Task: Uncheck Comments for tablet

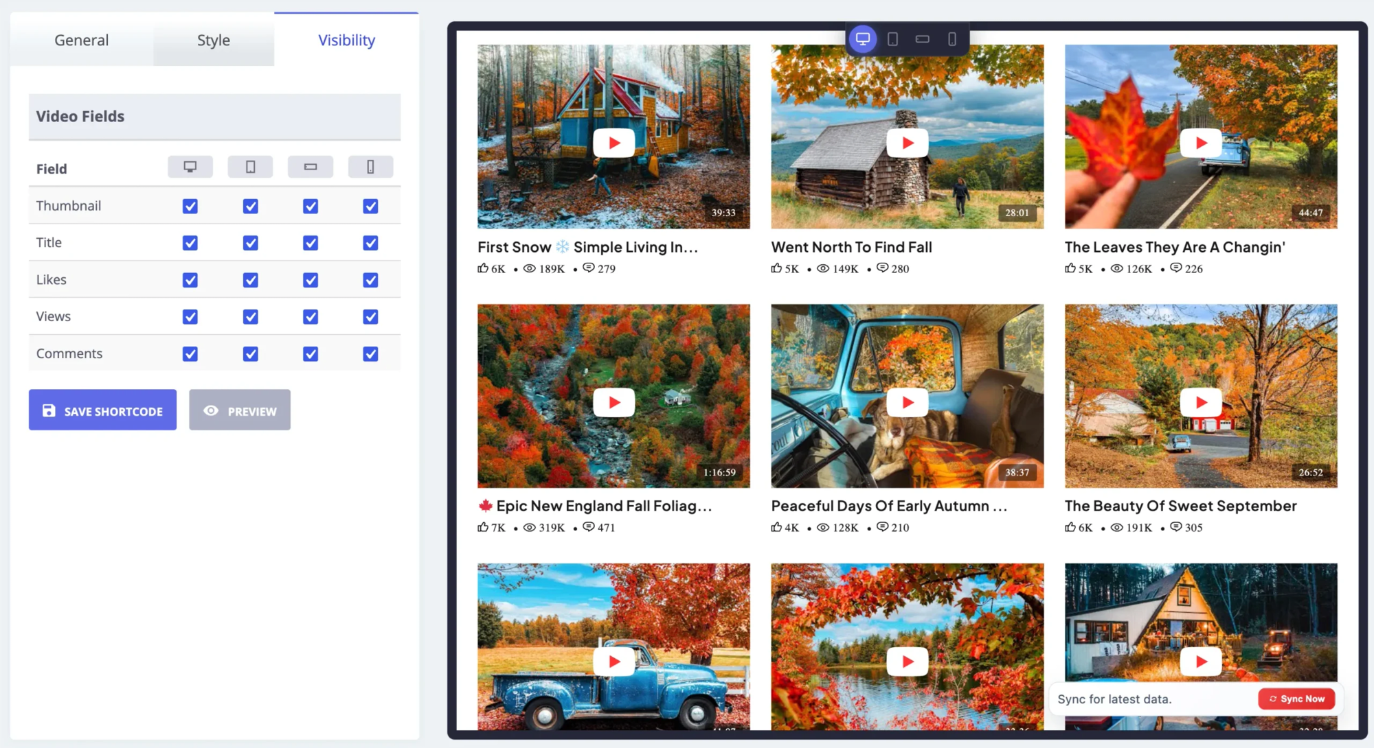Action: point(251,354)
